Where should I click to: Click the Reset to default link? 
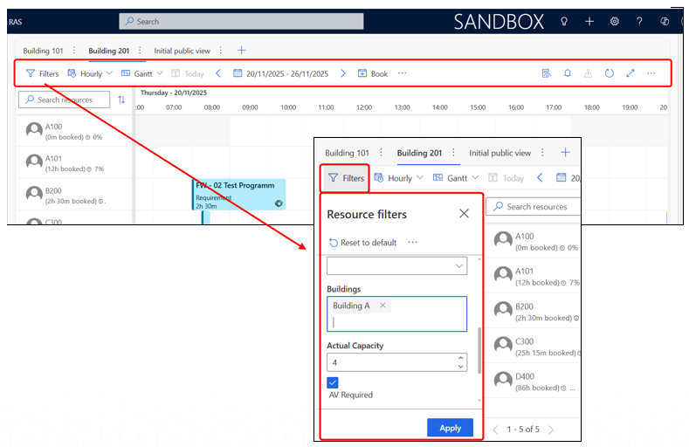pos(362,243)
